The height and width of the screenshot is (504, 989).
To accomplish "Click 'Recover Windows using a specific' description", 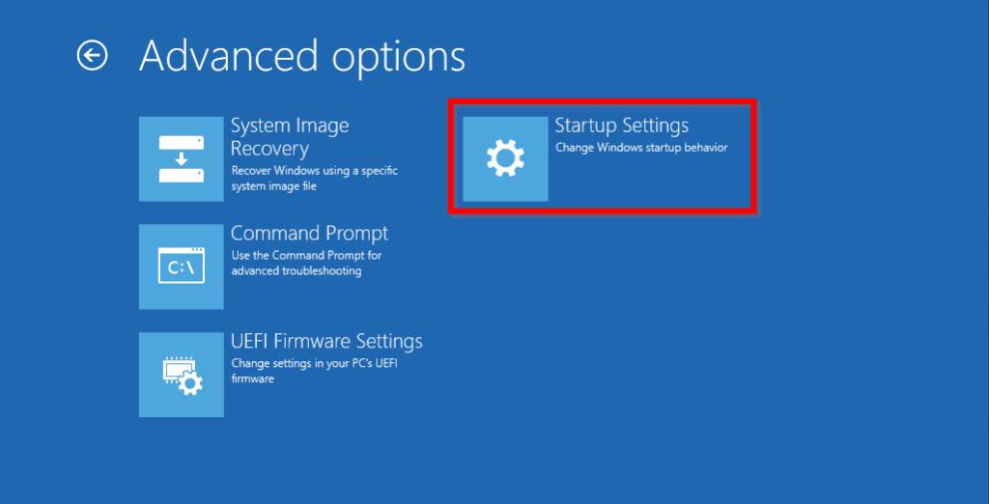I will click(x=314, y=171).
